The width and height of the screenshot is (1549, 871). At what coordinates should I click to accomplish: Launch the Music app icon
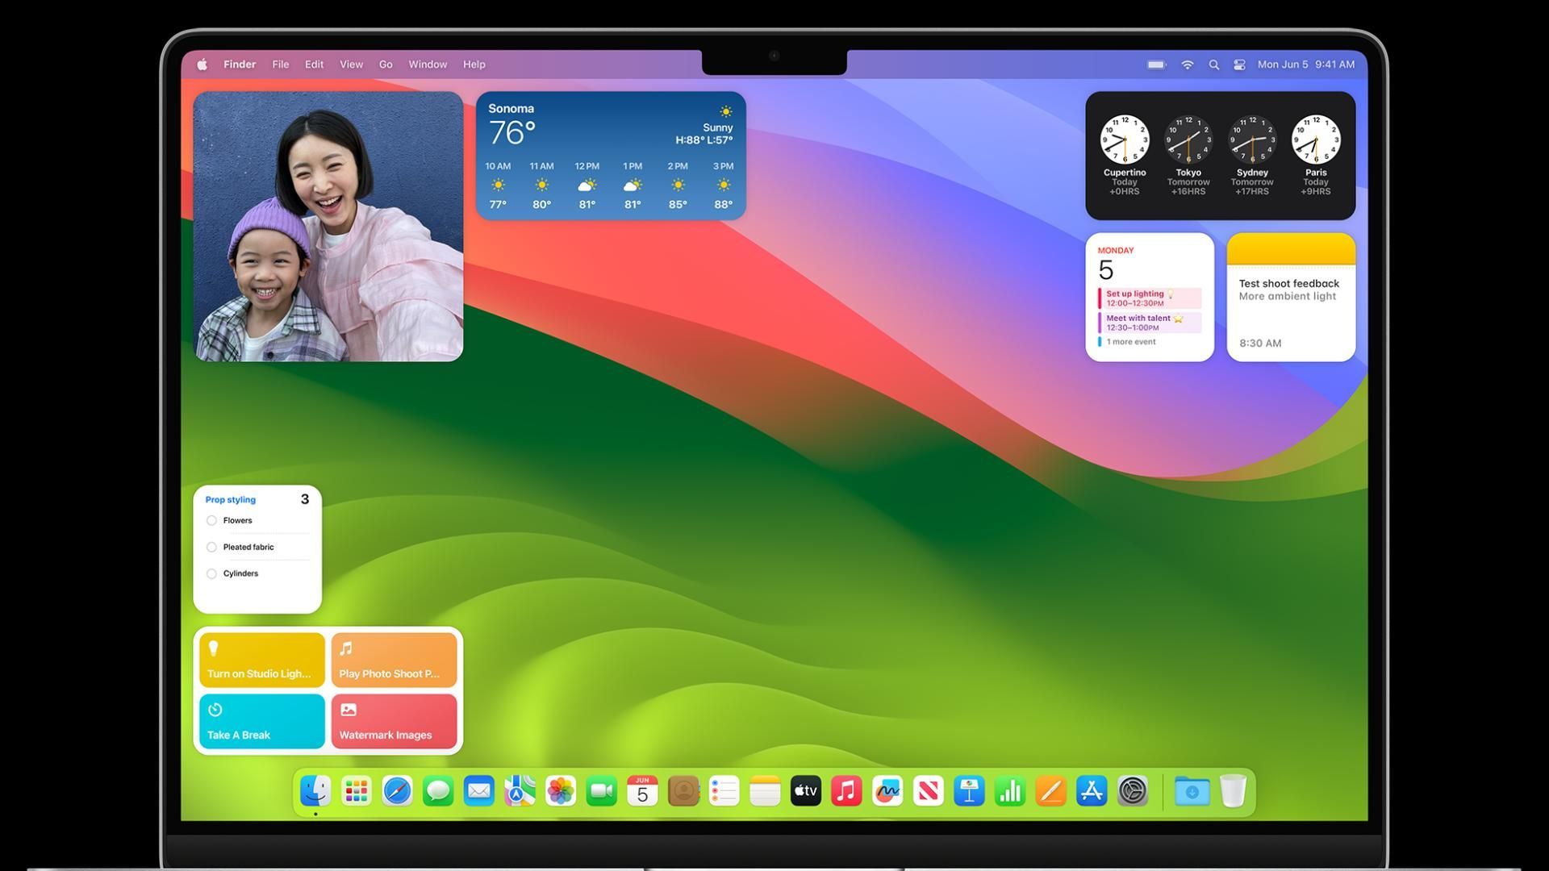[846, 791]
